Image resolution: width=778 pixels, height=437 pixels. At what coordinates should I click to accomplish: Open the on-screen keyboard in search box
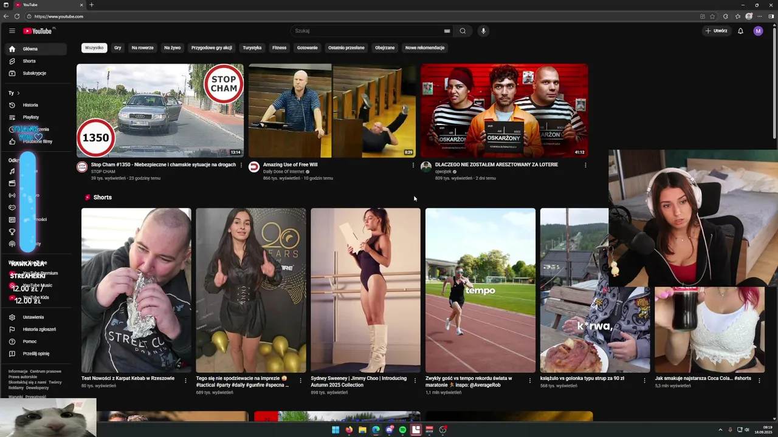click(447, 31)
